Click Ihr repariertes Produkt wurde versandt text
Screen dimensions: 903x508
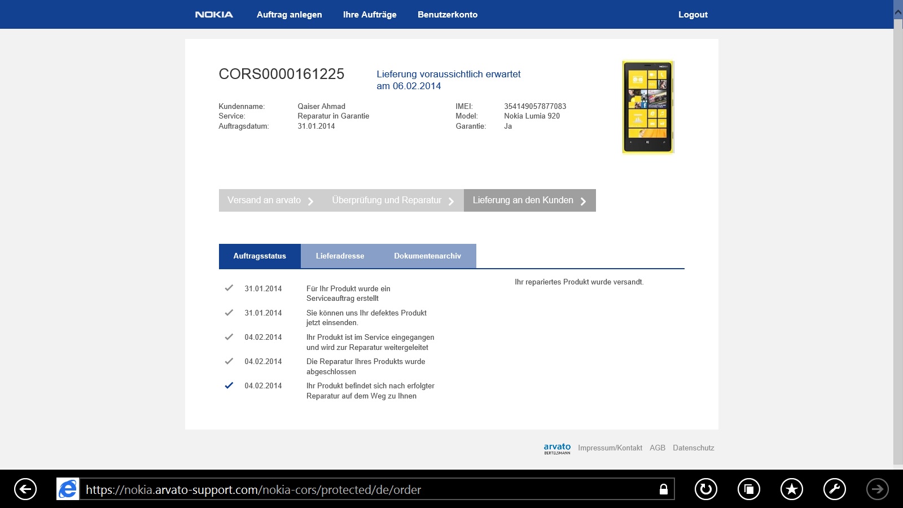579,282
